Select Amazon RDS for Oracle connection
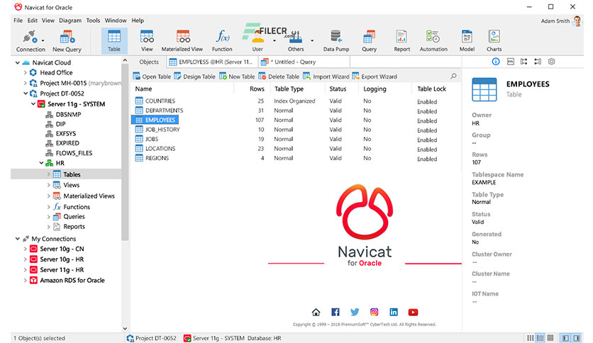This screenshot has width=593, height=343. point(72,281)
